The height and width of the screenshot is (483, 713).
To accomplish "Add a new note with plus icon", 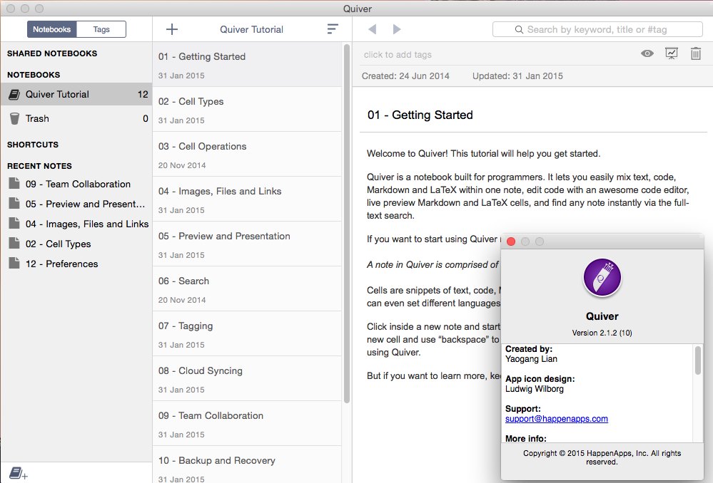I will point(171,29).
